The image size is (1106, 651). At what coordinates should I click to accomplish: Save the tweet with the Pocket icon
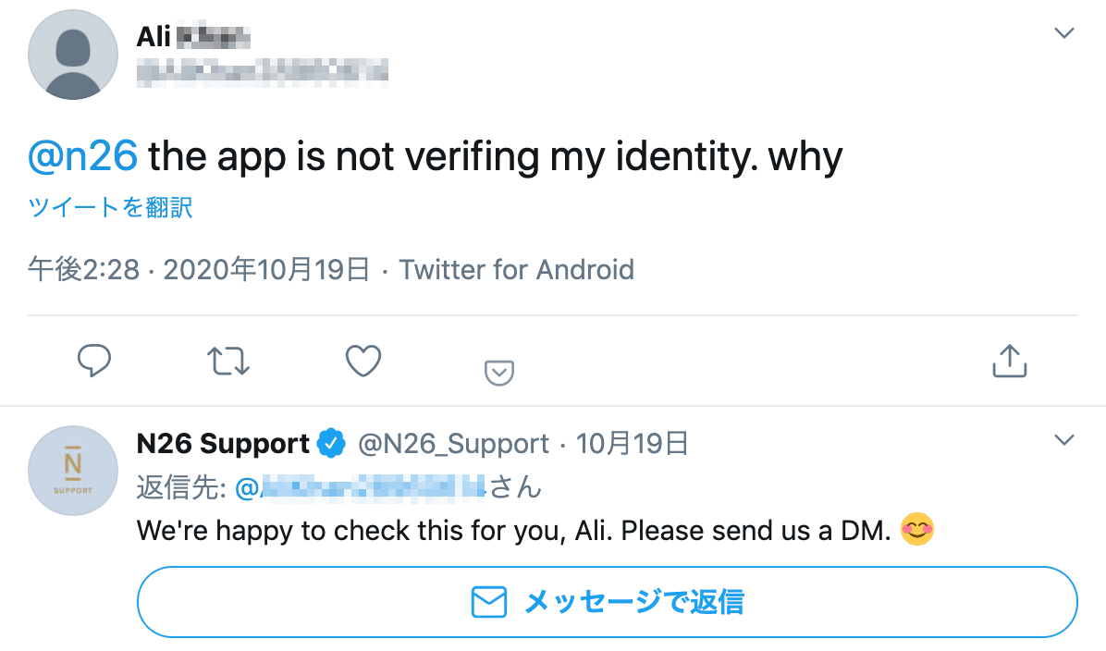499,372
